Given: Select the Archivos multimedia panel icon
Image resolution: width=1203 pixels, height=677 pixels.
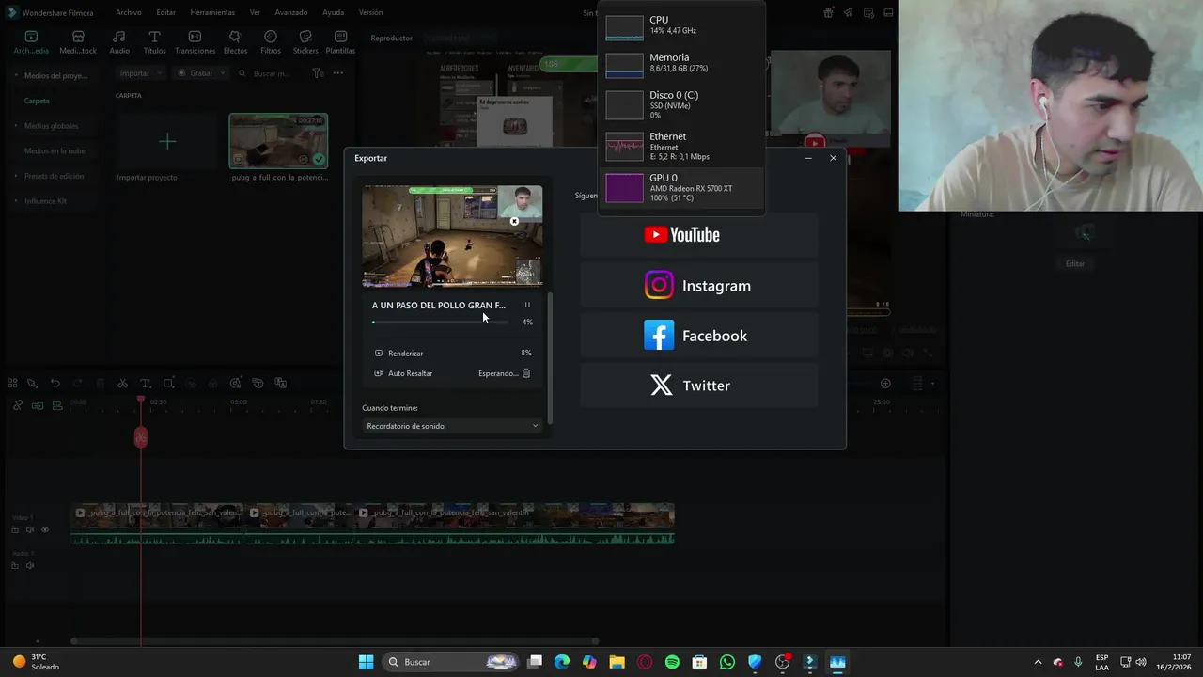Looking at the screenshot, I should point(31,42).
